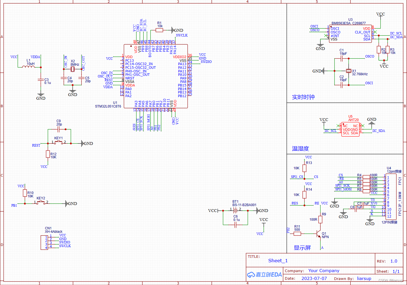The image size is (407, 285).
Task: Select the C6 0.1u capacitor symbol
Action: point(235,225)
